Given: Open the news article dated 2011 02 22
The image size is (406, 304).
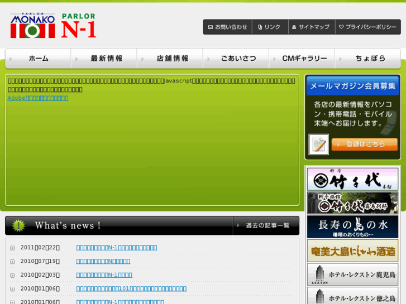Looking at the screenshot, I should (x=117, y=248).
